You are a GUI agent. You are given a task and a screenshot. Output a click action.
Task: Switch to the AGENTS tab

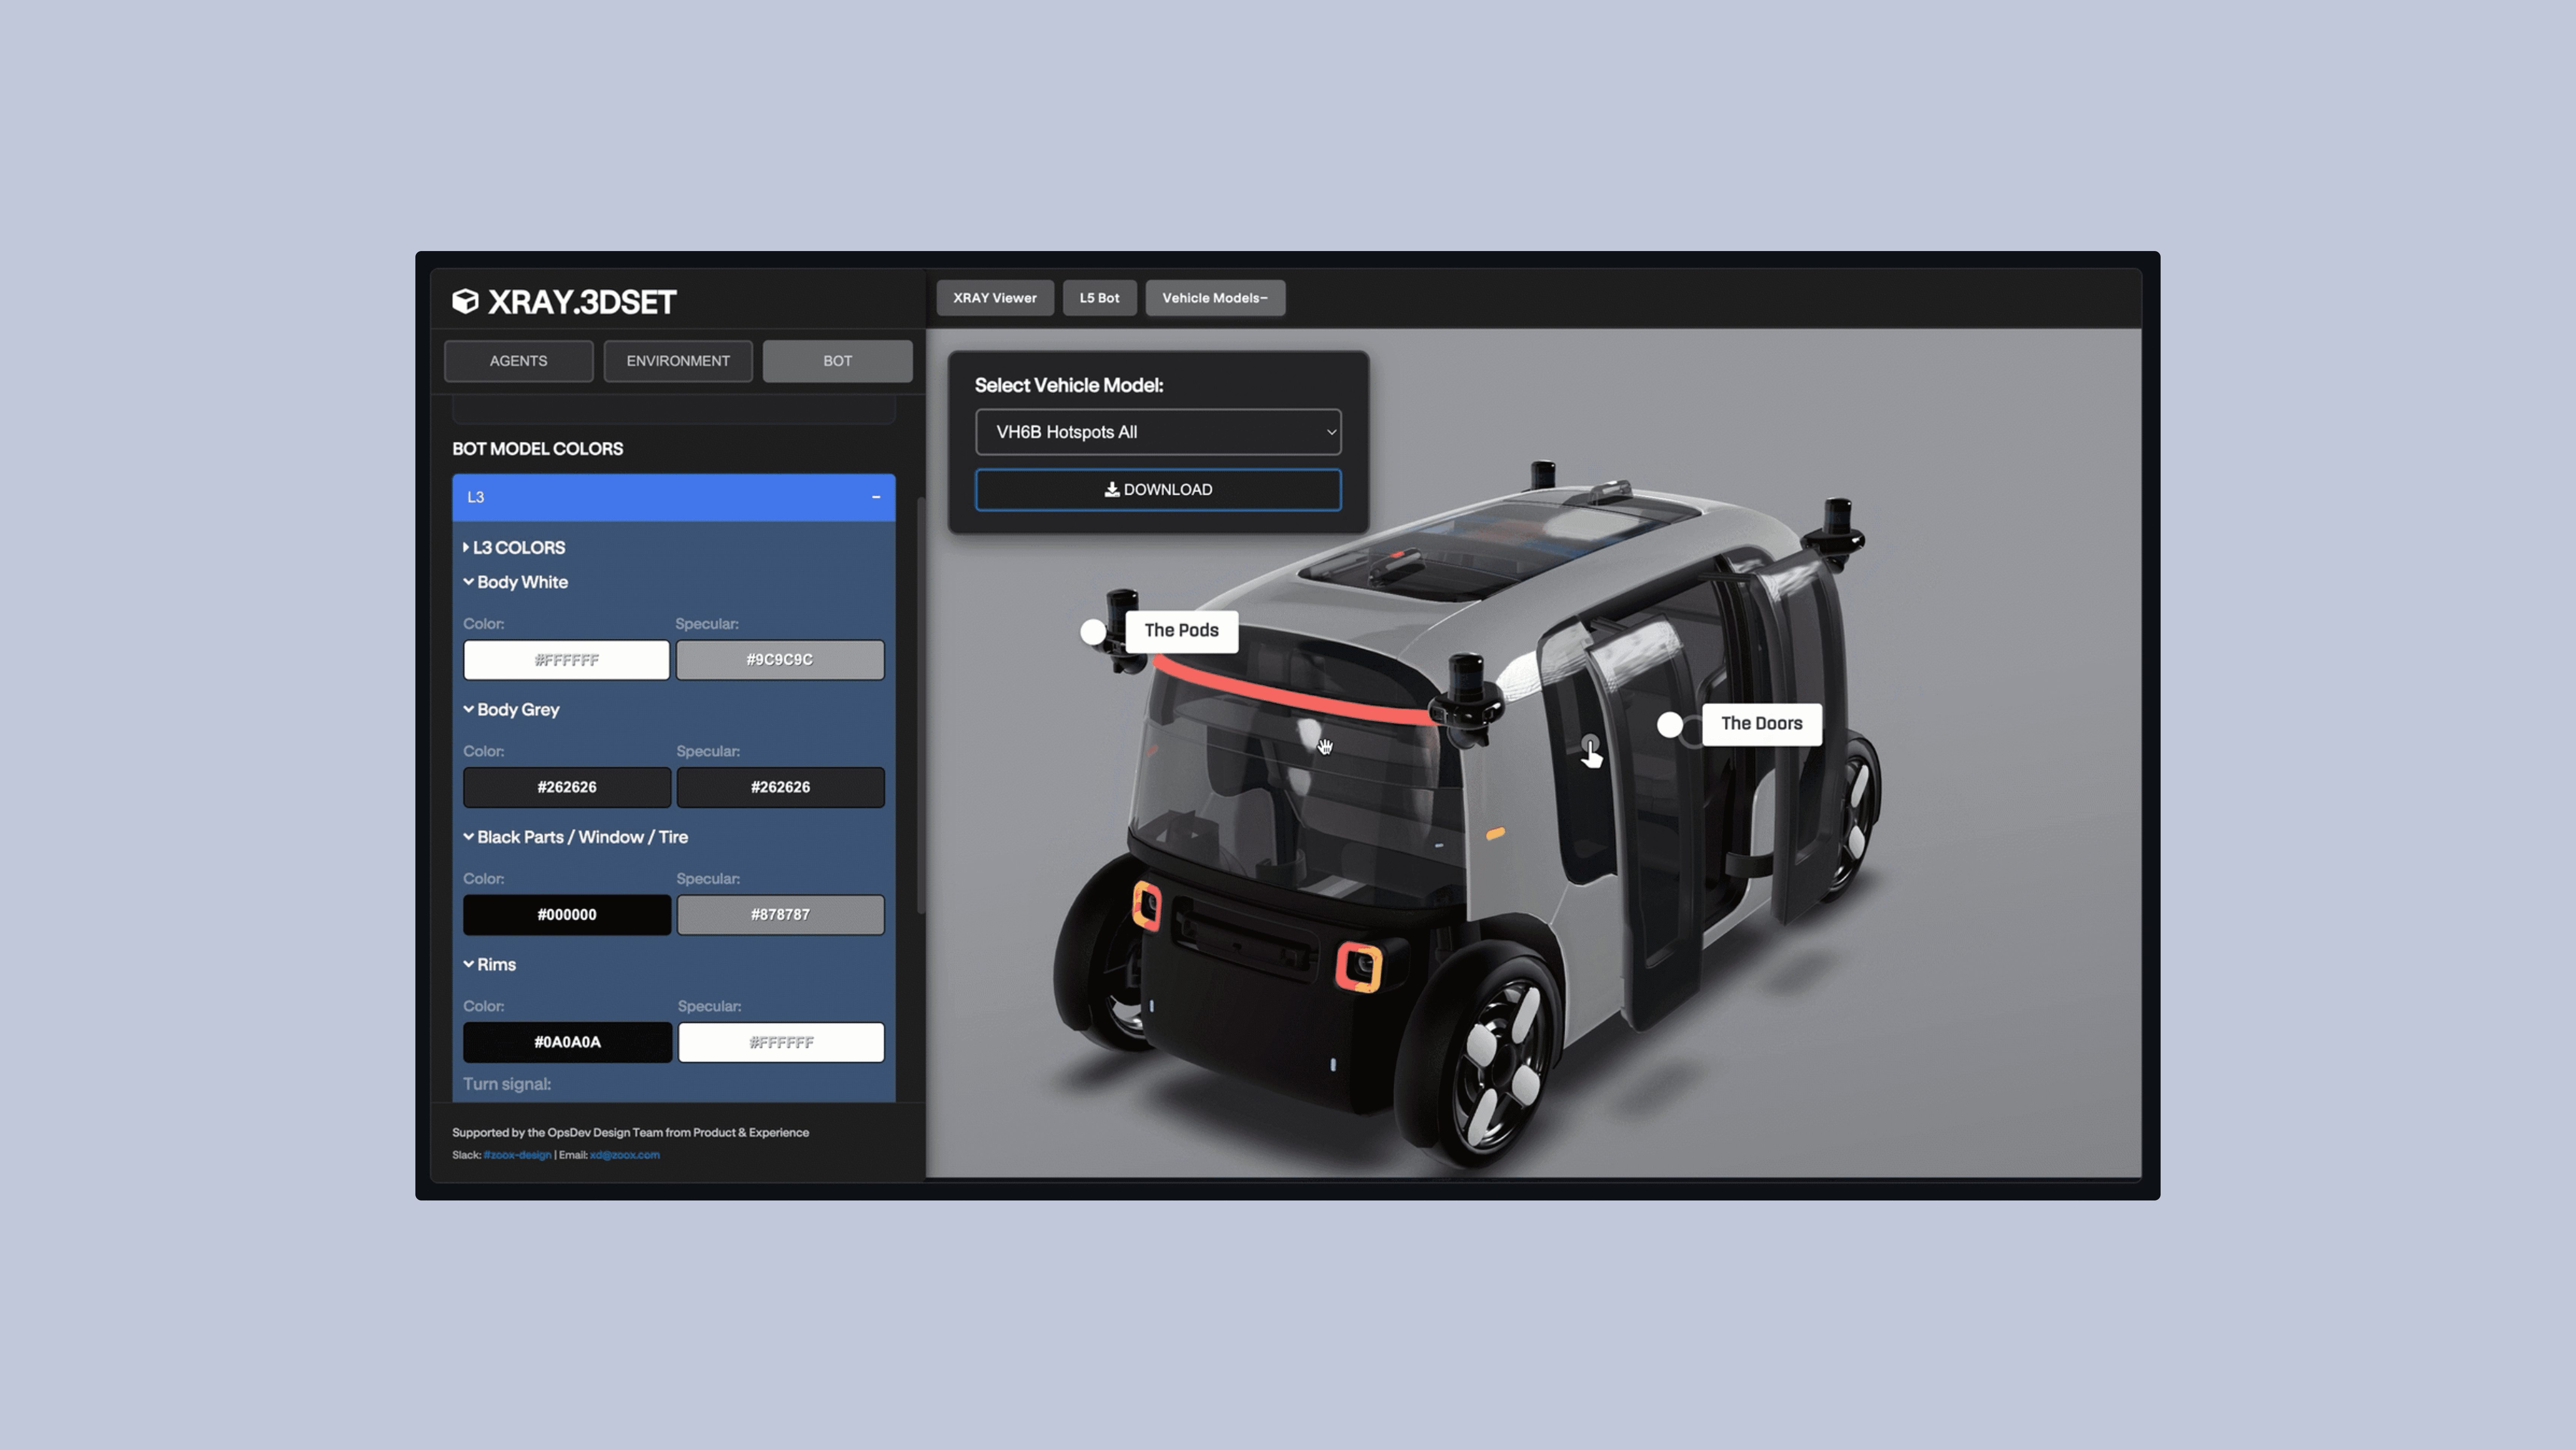[x=518, y=361]
